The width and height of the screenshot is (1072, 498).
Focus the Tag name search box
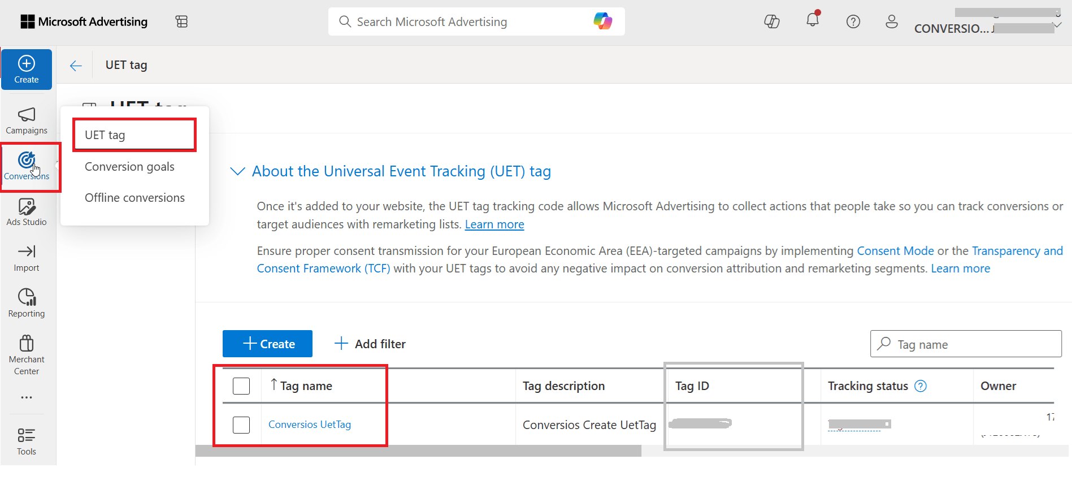pyautogui.click(x=966, y=344)
